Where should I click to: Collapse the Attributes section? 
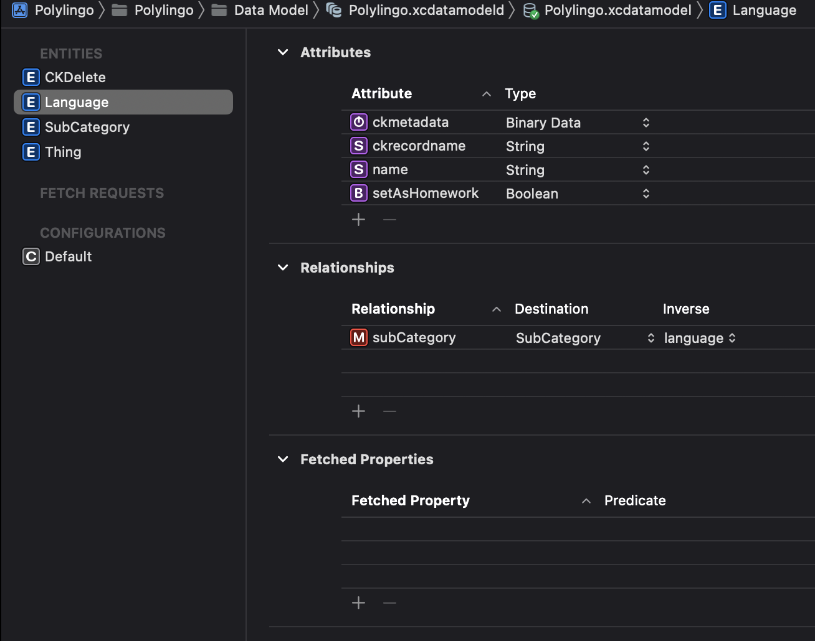[283, 52]
